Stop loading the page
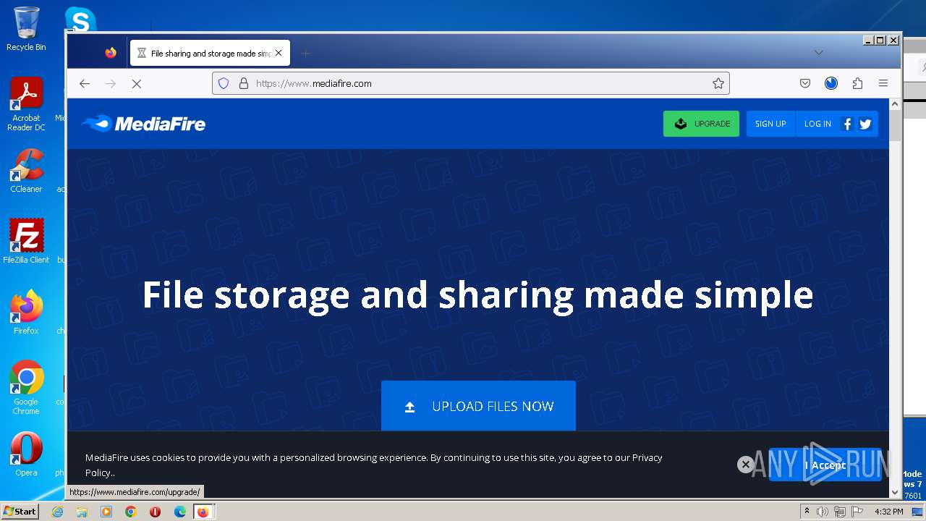 coord(136,83)
